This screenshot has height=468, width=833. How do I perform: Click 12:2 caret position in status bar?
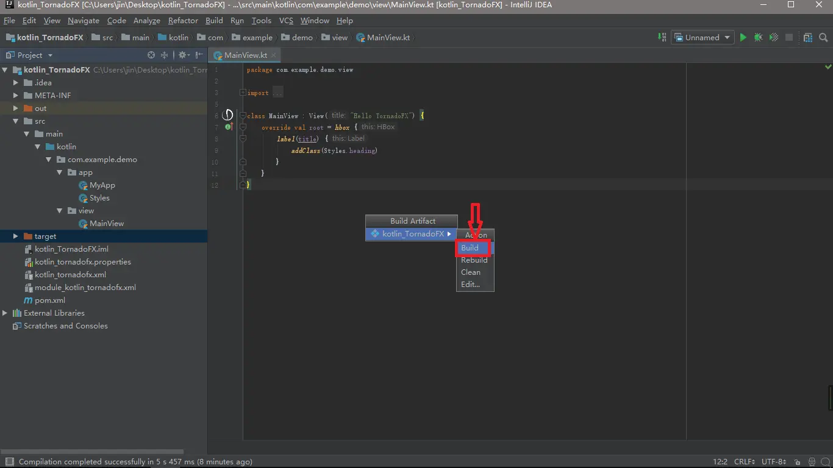click(x=720, y=462)
